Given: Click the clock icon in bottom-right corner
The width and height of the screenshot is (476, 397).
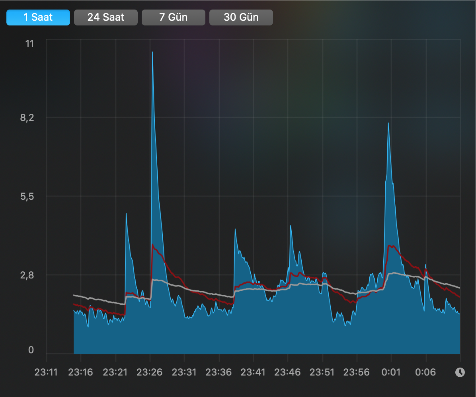Looking at the screenshot, I should pos(460,373).
